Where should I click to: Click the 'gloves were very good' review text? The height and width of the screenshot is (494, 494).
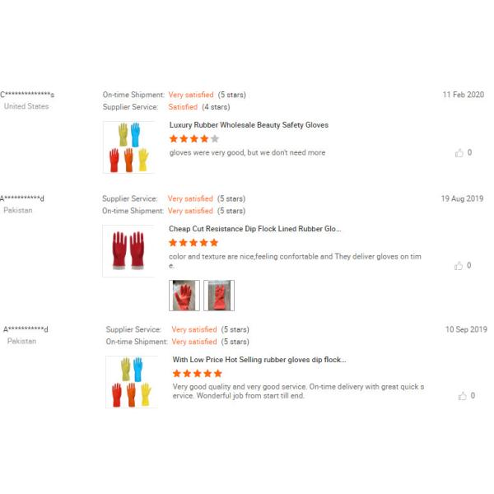(x=247, y=152)
